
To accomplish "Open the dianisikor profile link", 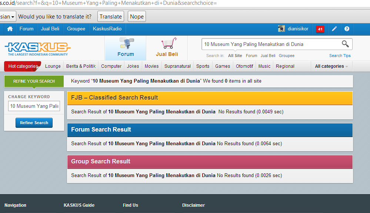I will tap(298, 29).
